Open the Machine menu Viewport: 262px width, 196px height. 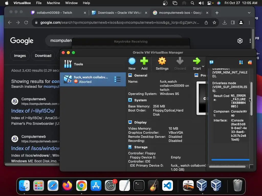(x=53, y=3)
